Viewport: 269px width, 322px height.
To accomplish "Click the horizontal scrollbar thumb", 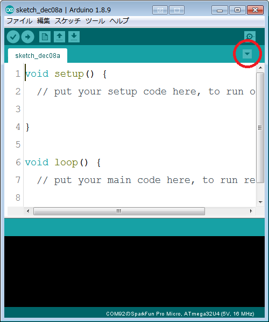I will click(119, 211).
